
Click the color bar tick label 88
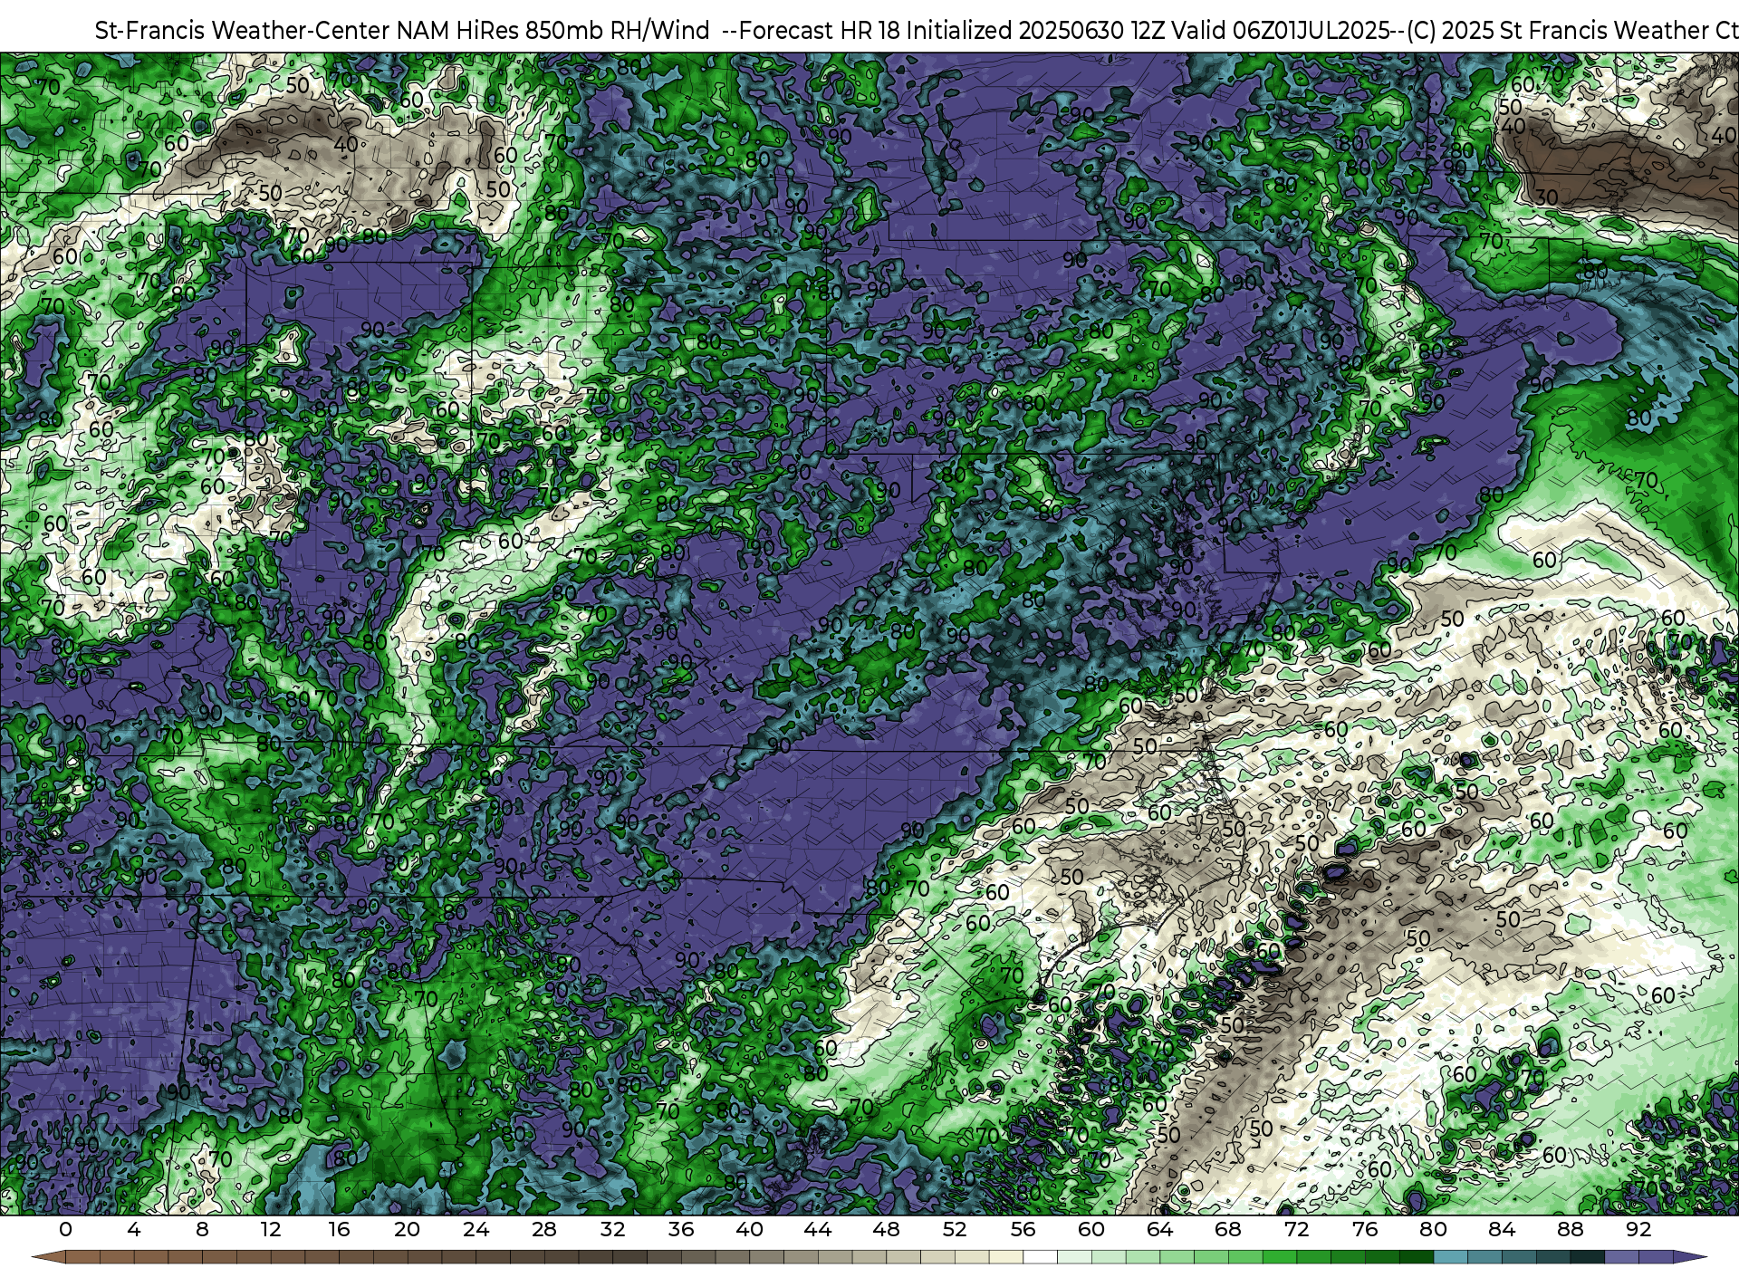(x=1571, y=1229)
